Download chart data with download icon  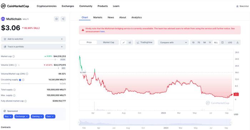(237, 42)
